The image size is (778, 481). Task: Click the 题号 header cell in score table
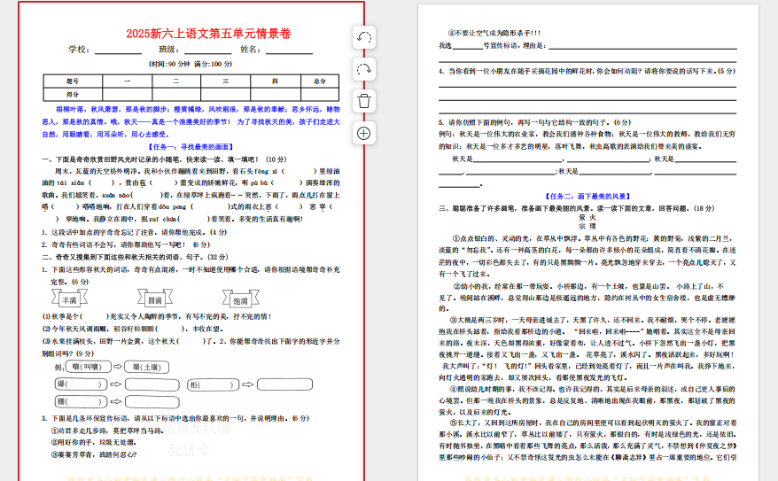coord(73,81)
